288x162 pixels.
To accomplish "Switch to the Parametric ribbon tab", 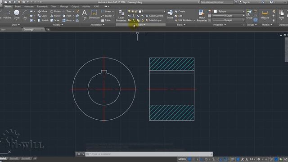I will coord(42,6).
